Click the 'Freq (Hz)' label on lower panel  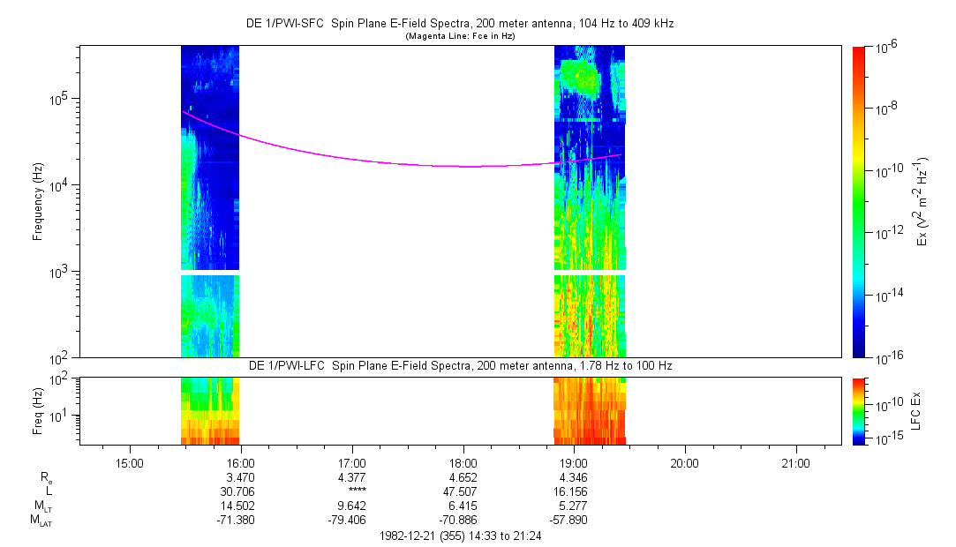[38, 410]
